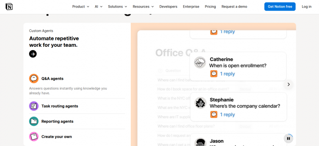
Task: Click the Notion logo icon
Action: pyautogui.click(x=9, y=7)
